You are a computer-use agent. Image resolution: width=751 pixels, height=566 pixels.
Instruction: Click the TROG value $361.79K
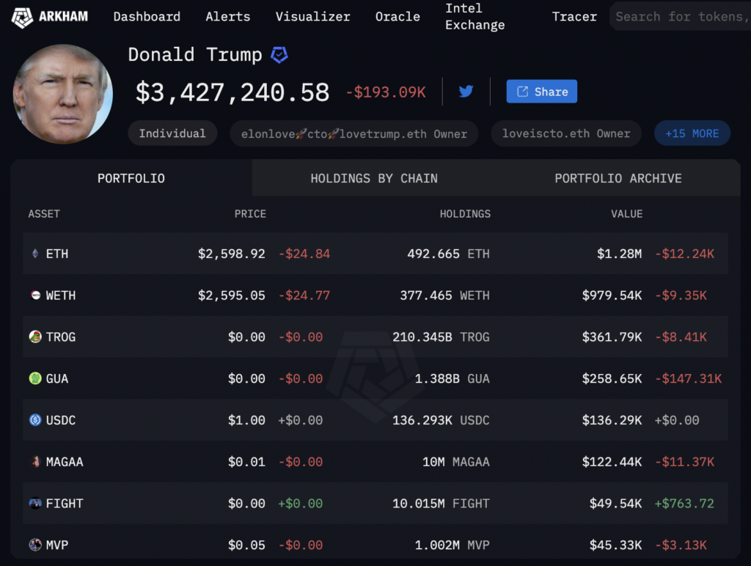point(612,337)
